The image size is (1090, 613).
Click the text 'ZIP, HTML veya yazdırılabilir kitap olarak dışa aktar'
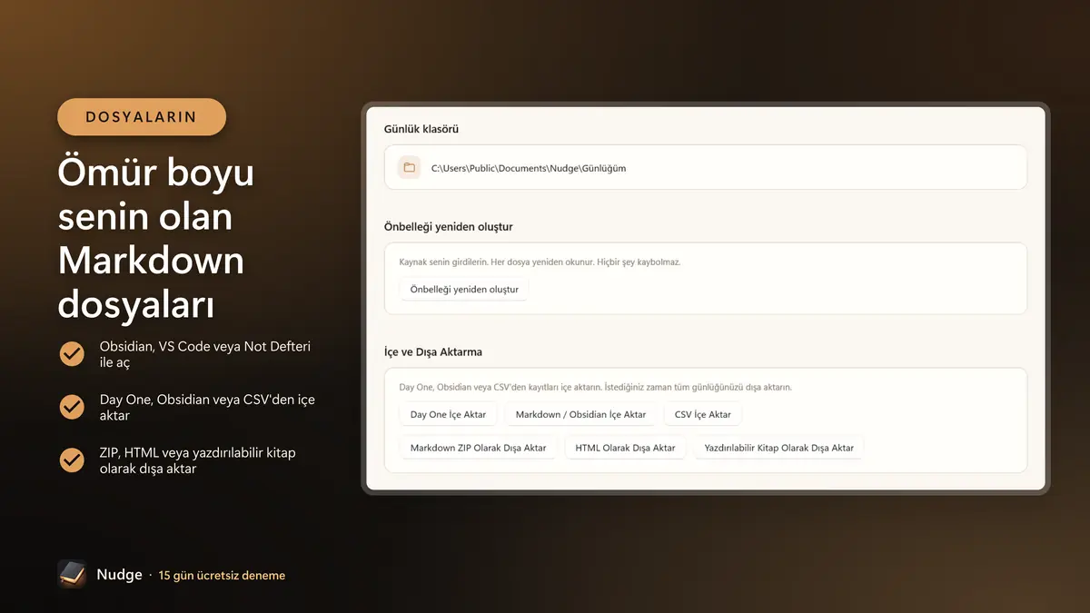coord(197,460)
